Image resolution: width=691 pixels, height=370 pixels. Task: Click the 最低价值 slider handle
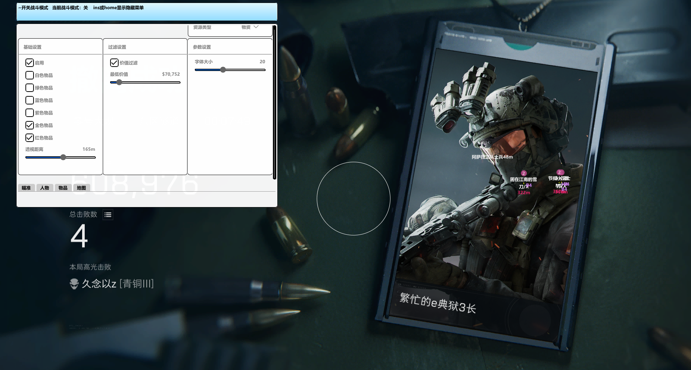tap(119, 82)
